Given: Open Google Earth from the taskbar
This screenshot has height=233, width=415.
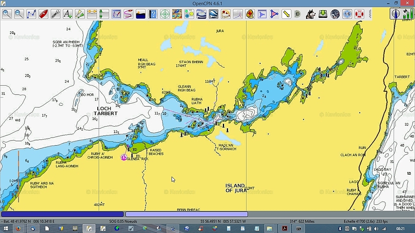Looking at the screenshot, I should [x=187, y=229].
